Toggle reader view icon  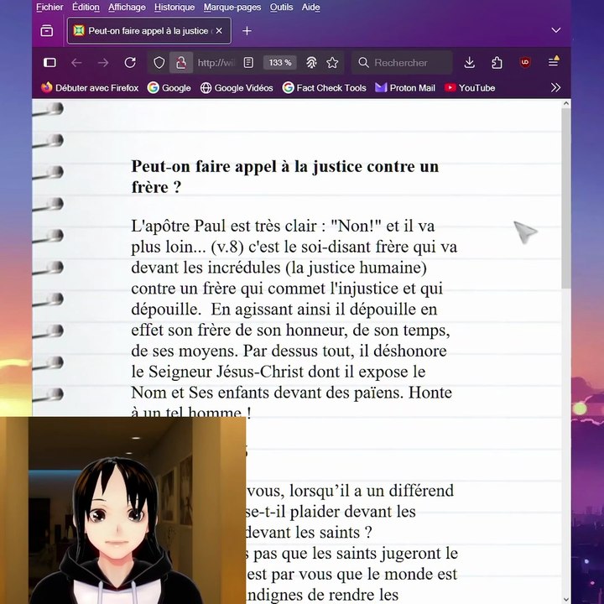[248, 62]
